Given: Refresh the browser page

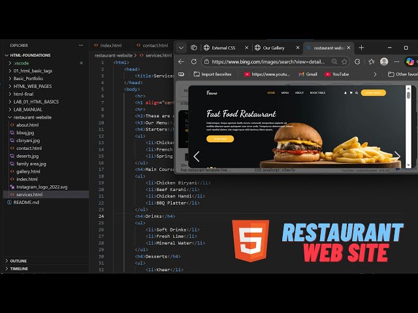Looking at the screenshot, I should (x=194, y=62).
